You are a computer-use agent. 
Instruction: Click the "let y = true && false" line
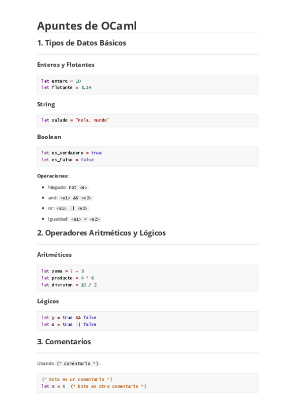point(69,318)
